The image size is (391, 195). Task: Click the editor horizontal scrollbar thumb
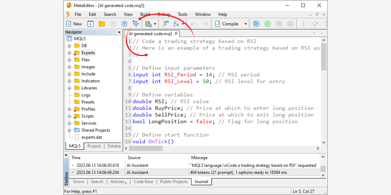[146, 148]
